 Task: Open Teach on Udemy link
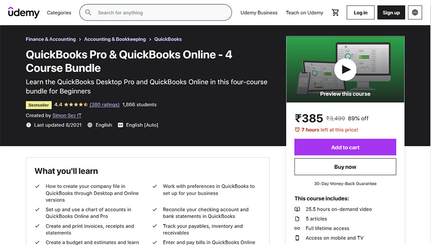(304, 13)
